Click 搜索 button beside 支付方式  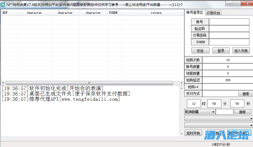pyautogui.click(x=246, y=94)
